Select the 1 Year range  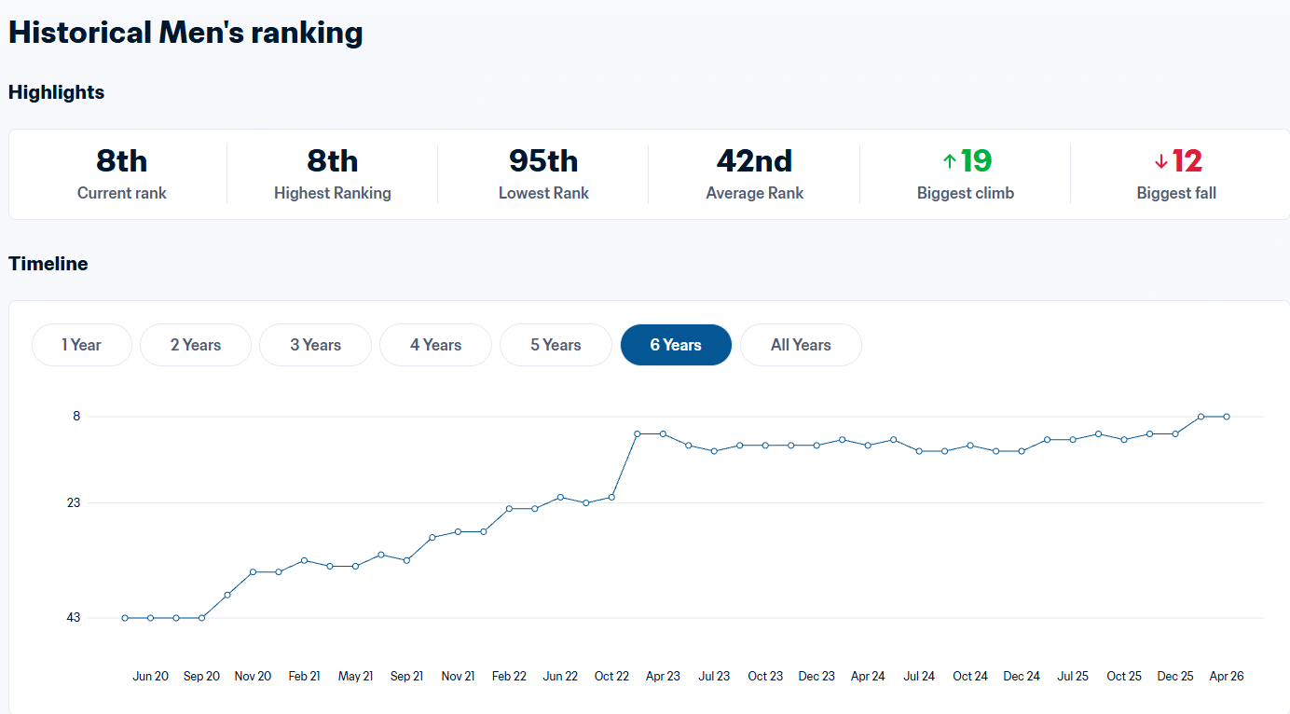pyautogui.click(x=82, y=345)
